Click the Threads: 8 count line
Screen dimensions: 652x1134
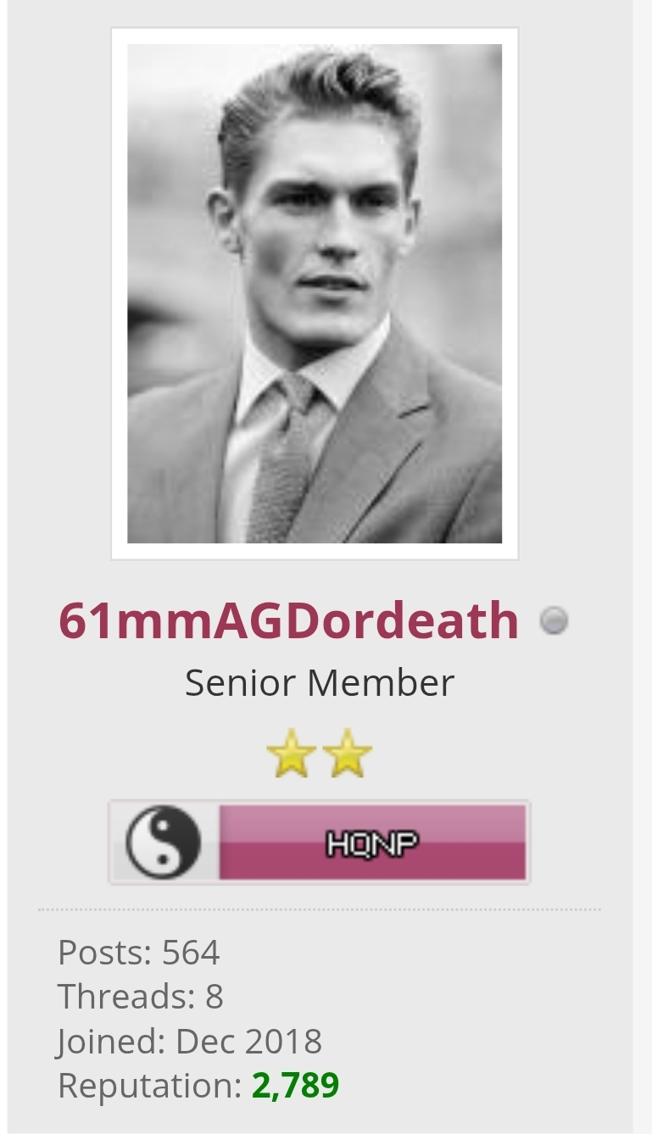tap(141, 997)
